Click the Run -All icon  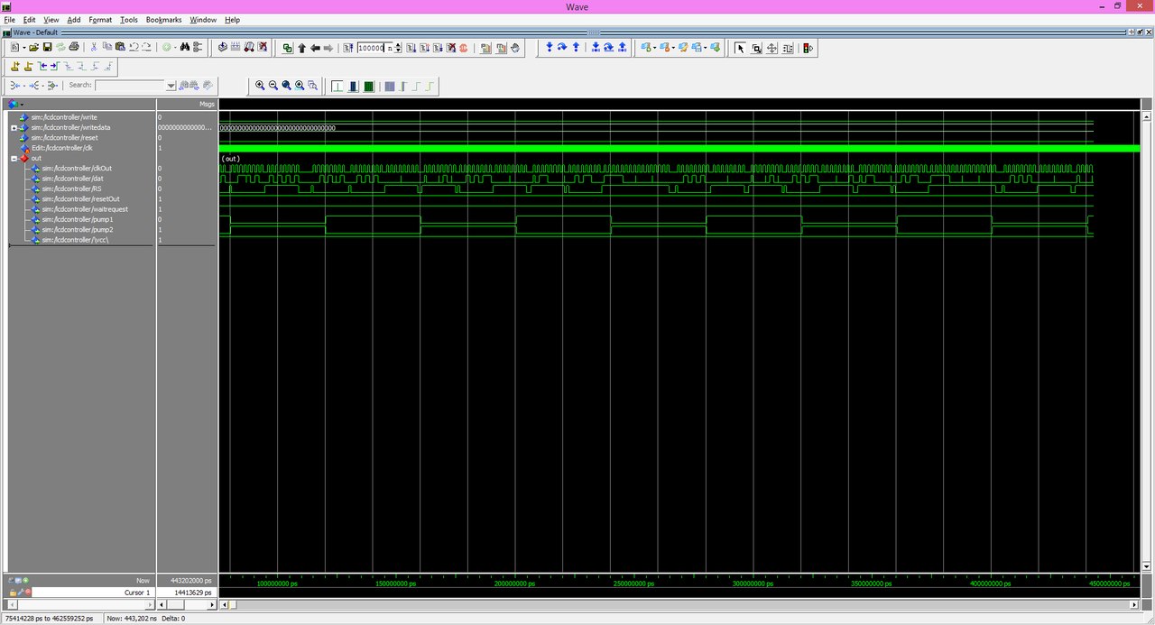[437, 48]
